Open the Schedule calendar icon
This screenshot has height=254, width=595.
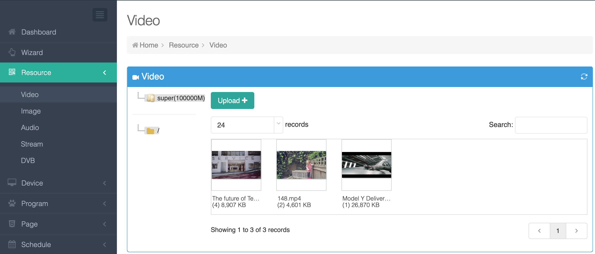point(12,244)
